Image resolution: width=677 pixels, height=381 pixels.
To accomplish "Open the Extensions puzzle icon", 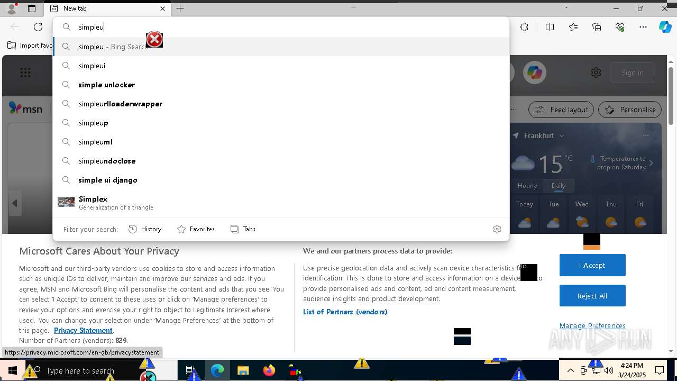I will point(524,27).
